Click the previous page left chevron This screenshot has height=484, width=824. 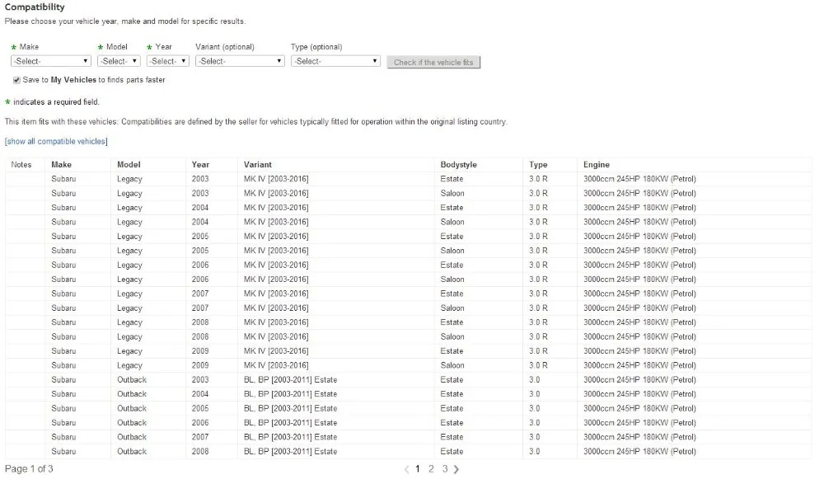point(407,469)
